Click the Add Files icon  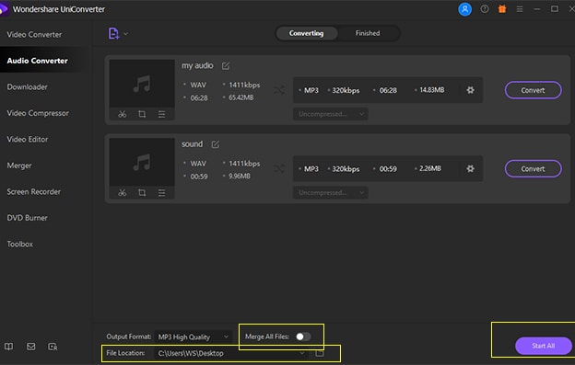(113, 34)
